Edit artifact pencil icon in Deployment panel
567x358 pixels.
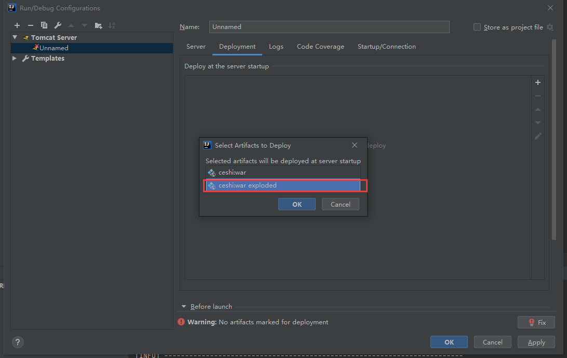tap(538, 136)
